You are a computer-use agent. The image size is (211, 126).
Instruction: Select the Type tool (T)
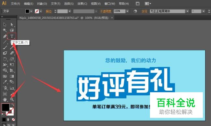[12, 36]
